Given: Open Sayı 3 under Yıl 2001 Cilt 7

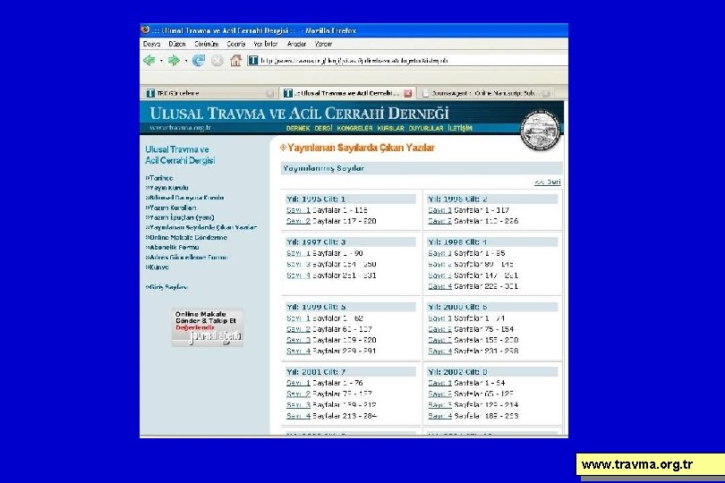Looking at the screenshot, I should tap(298, 405).
